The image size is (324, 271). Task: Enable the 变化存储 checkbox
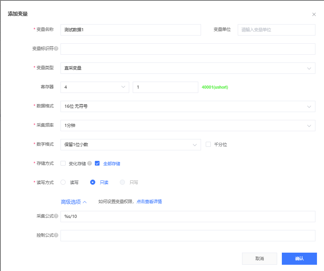point(63,164)
